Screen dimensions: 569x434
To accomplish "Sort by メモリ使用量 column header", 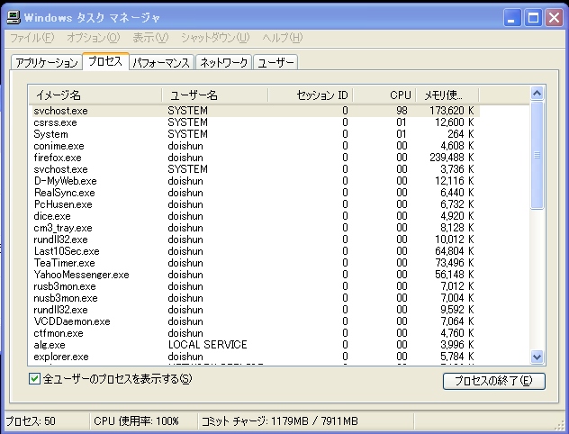I will pyautogui.click(x=447, y=95).
